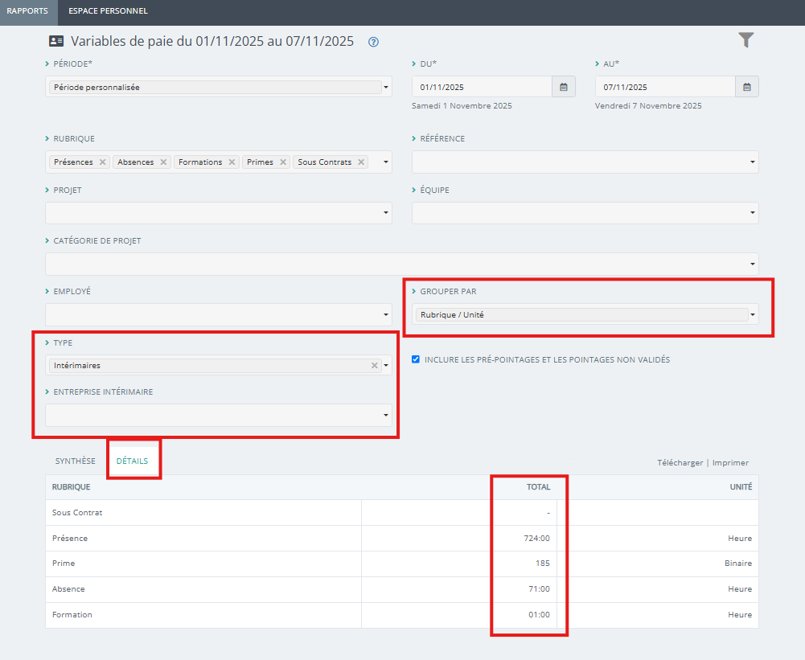This screenshot has height=660, width=805.
Task: Open the Espace Personnel menu
Action: pyautogui.click(x=108, y=11)
